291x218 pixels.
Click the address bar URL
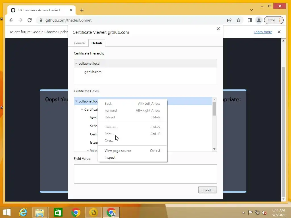click(68, 20)
